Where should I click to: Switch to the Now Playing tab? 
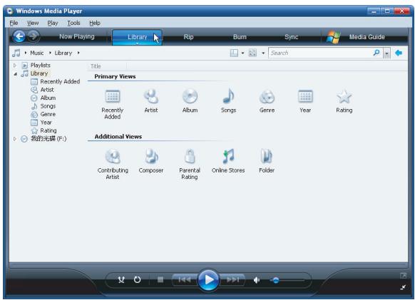click(x=77, y=36)
